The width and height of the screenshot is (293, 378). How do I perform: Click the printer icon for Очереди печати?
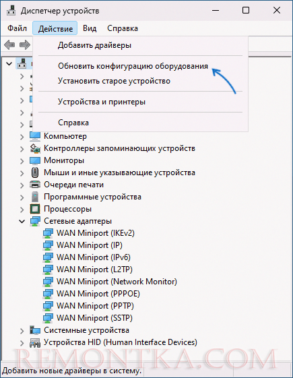point(35,185)
